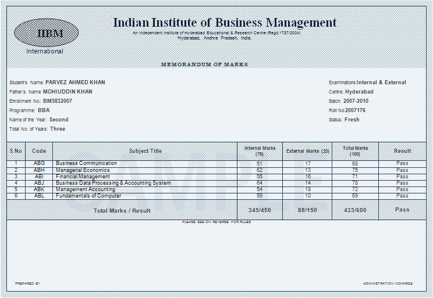The width and height of the screenshot is (433, 298).
Task: Select student name 'PARVEZ AHMED KHAN'
Action: [x=75, y=82]
